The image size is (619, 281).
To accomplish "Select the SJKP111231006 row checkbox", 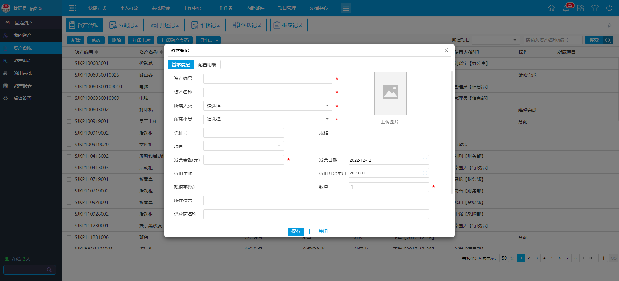I will pyautogui.click(x=69, y=237).
